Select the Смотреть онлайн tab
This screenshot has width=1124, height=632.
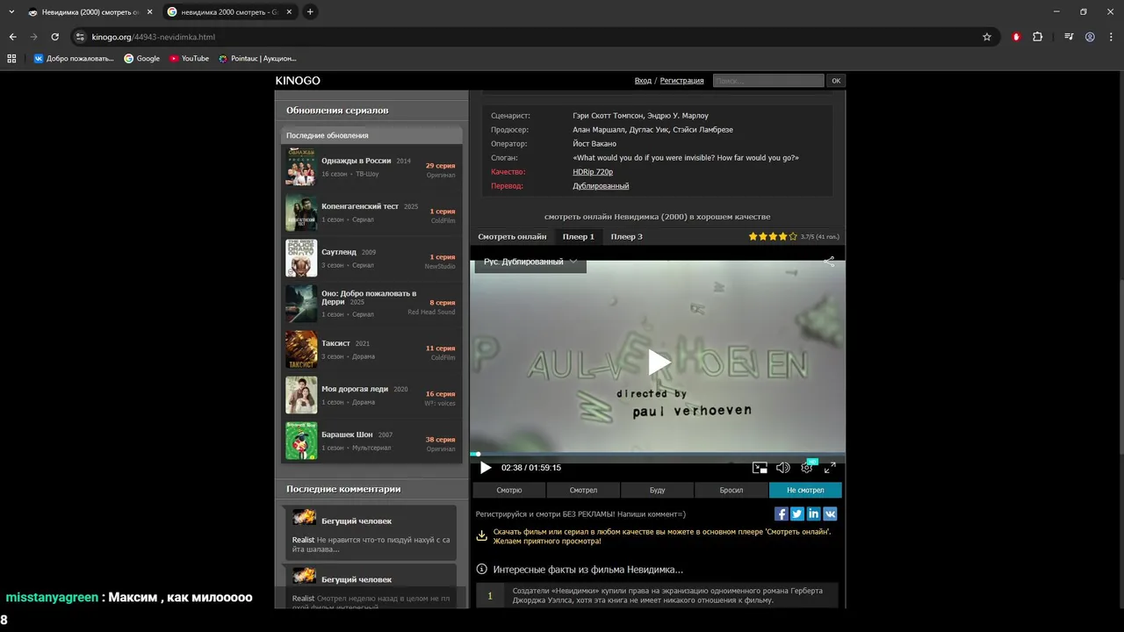[x=512, y=237]
